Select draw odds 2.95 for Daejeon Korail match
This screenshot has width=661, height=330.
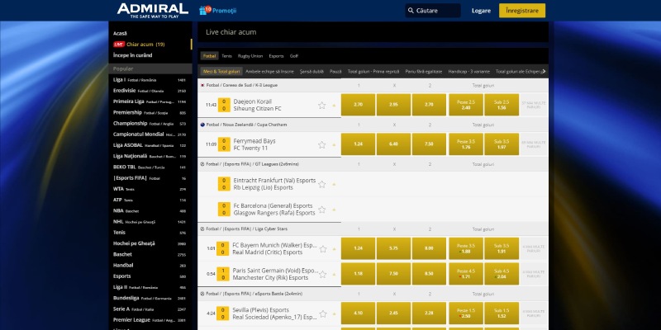[393, 105]
